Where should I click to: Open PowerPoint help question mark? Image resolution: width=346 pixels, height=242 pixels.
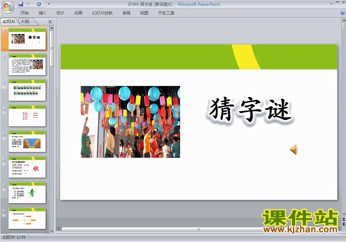(343, 13)
